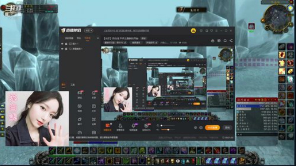Adjust the microphone volume slider

(168, 126)
